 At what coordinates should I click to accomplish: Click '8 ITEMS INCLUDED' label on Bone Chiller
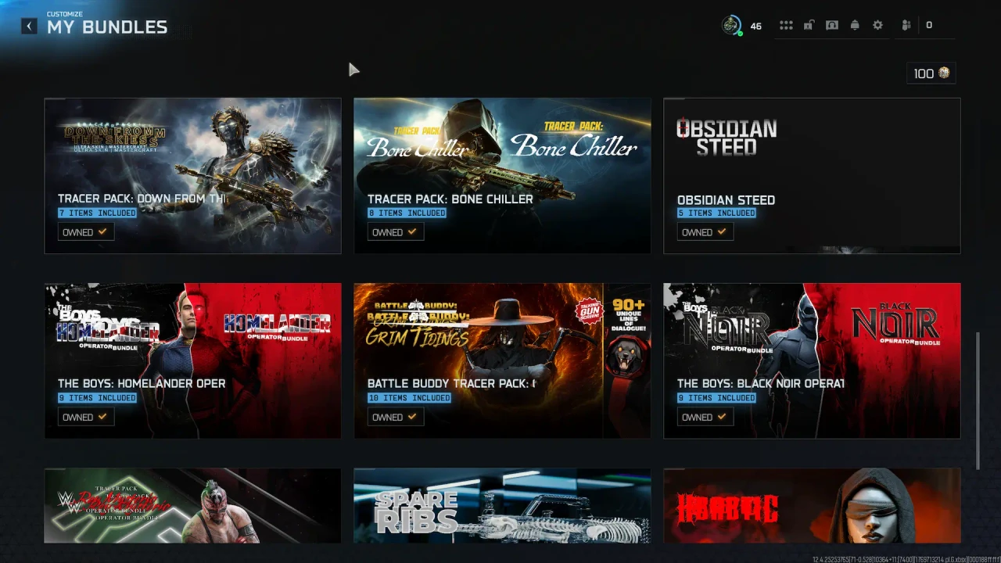(407, 213)
